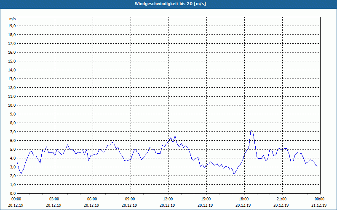Click the "2,0" y-axis label
337x210 pixels.
click(x=13, y=176)
